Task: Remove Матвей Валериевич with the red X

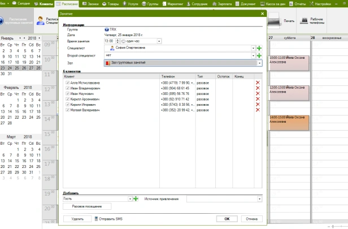Action: (258, 110)
